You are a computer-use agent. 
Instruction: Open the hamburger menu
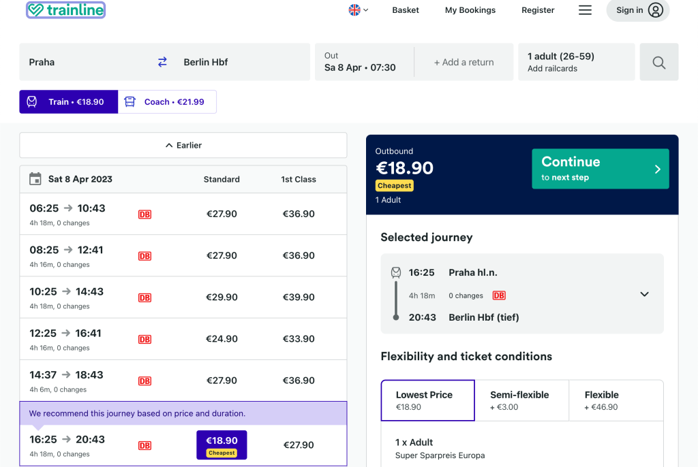(x=585, y=10)
